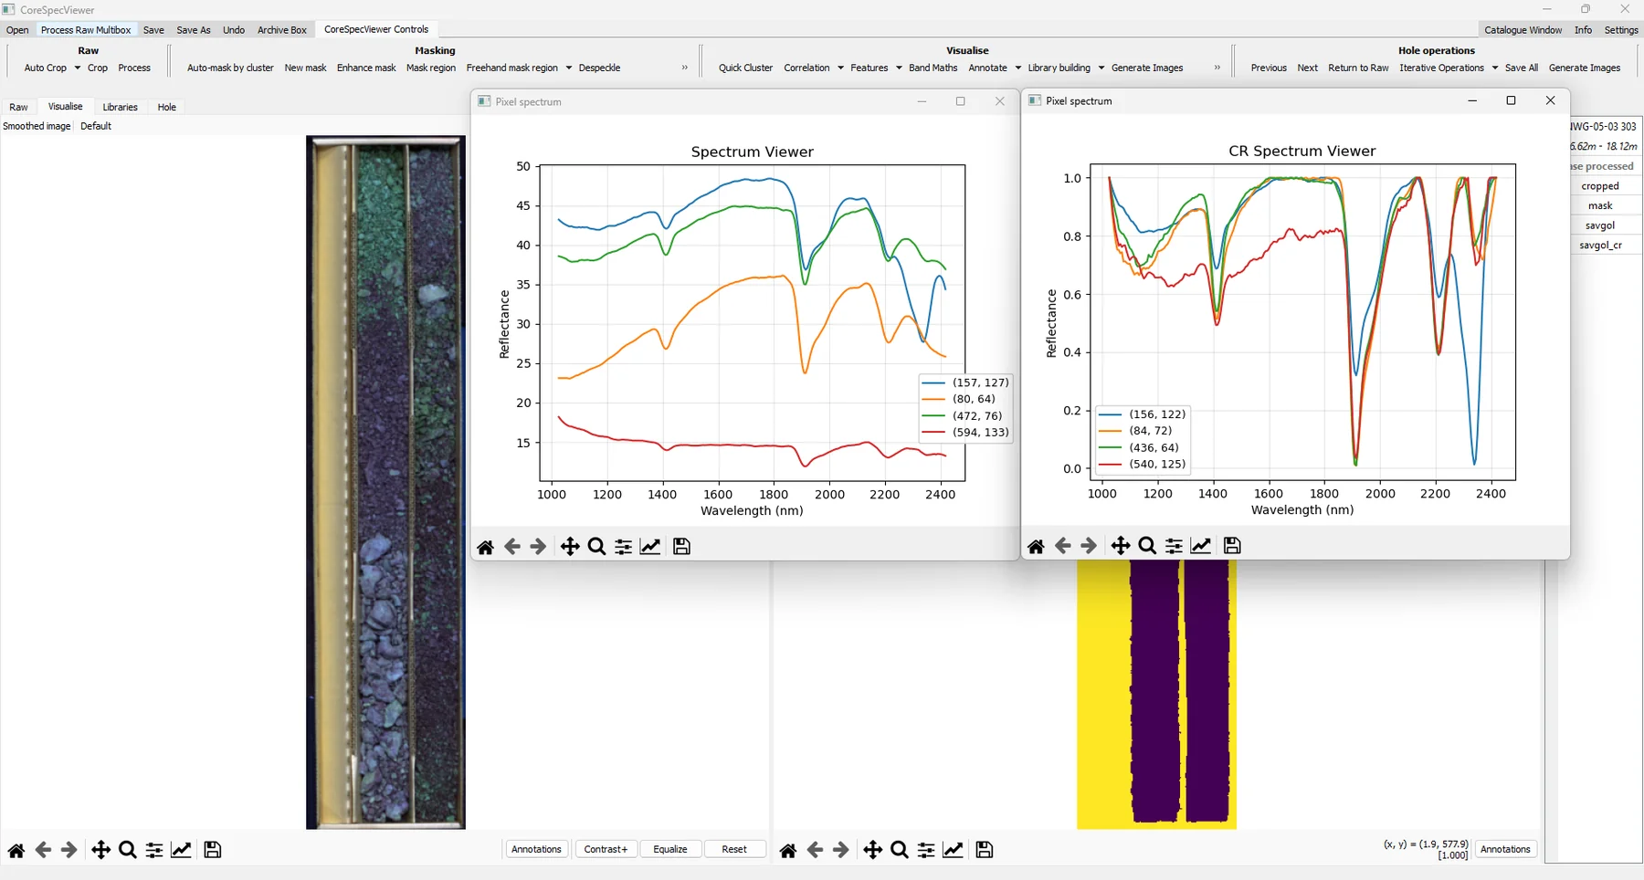
Task: Save core image panel figure
Action: coord(213,851)
